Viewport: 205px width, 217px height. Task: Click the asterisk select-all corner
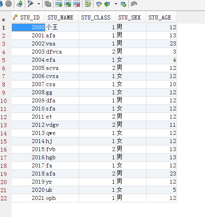(x=4, y=20)
